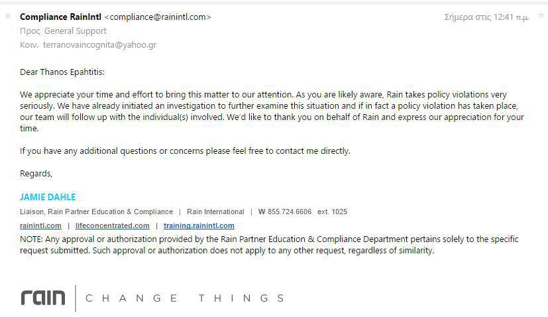Click the terranovaincognita@yahoo.gr CC address
548x317 pixels.
tap(99, 45)
